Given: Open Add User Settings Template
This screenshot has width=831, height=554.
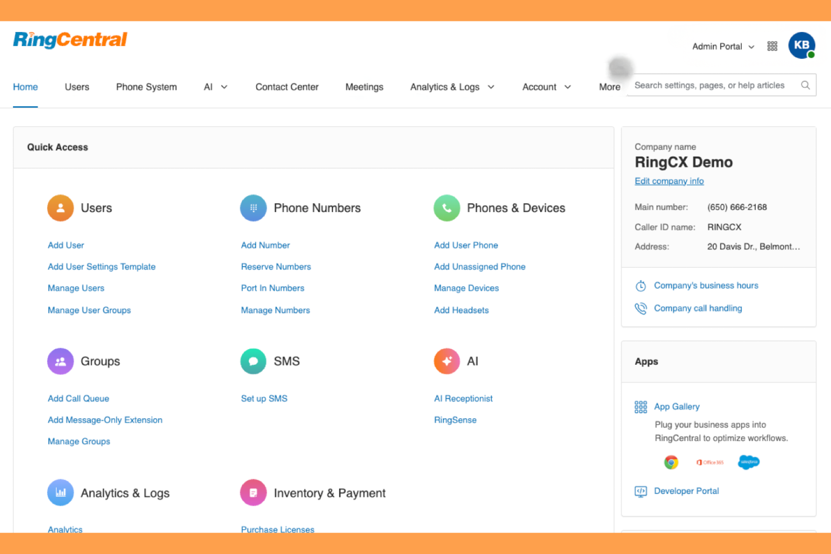Looking at the screenshot, I should [102, 267].
